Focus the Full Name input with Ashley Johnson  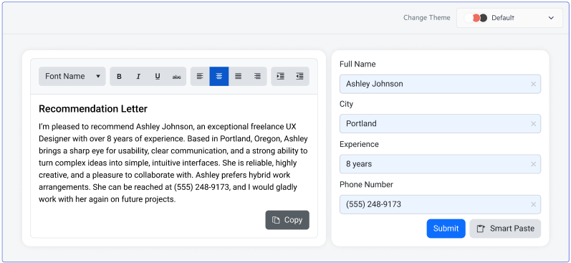441,84
